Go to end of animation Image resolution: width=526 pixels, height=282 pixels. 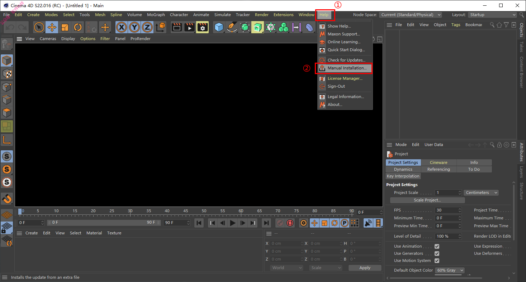[x=266, y=223]
